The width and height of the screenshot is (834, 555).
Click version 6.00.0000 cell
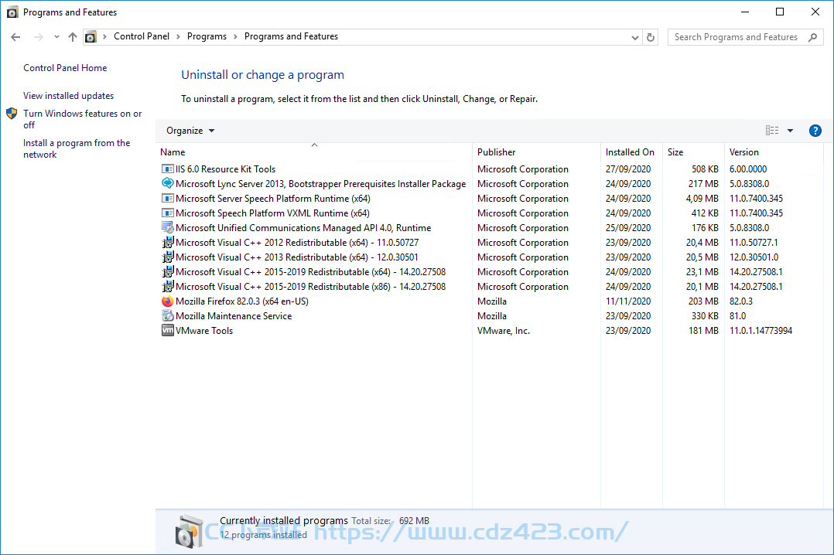click(x=748, y=169)
